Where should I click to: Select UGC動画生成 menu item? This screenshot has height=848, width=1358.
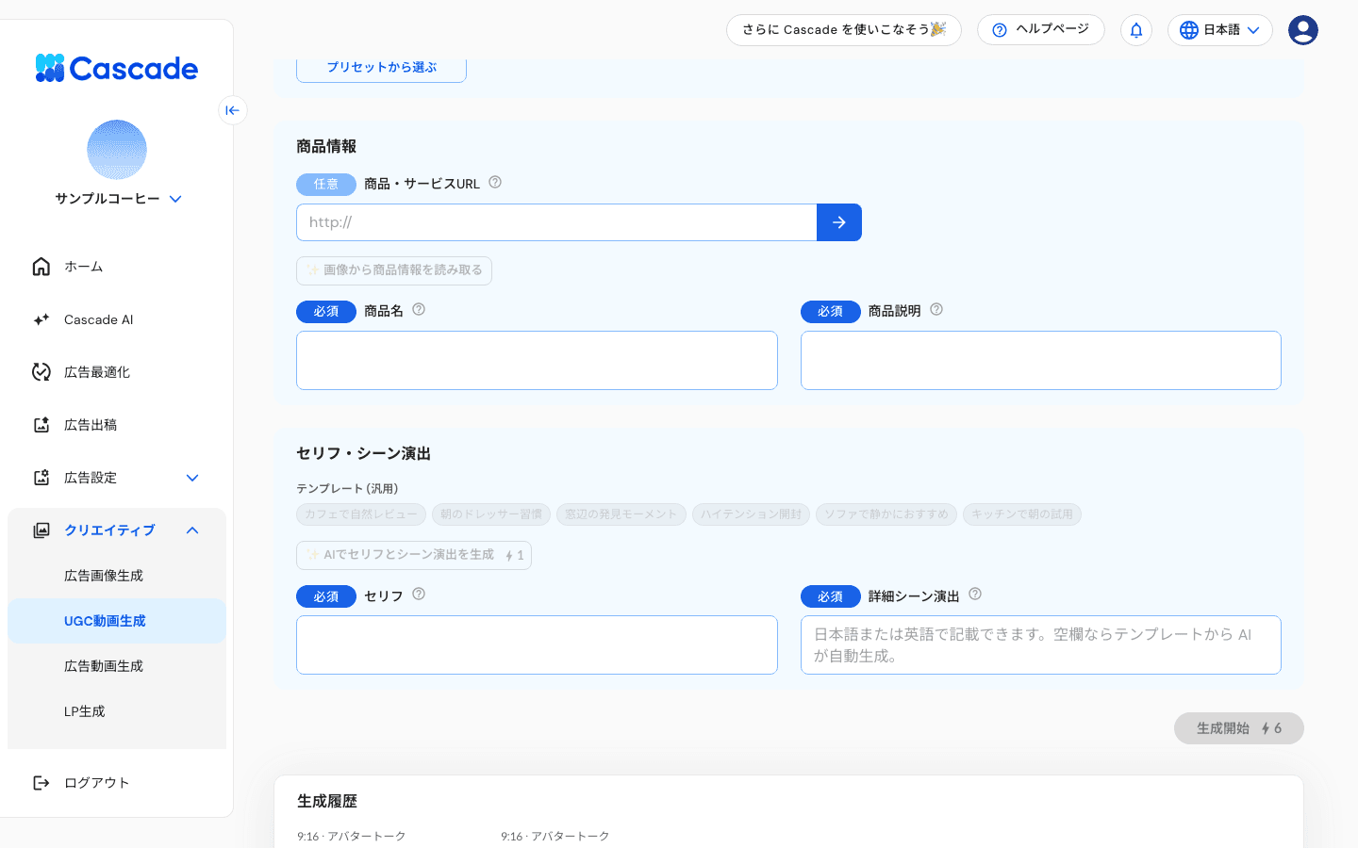click(117, 621)
